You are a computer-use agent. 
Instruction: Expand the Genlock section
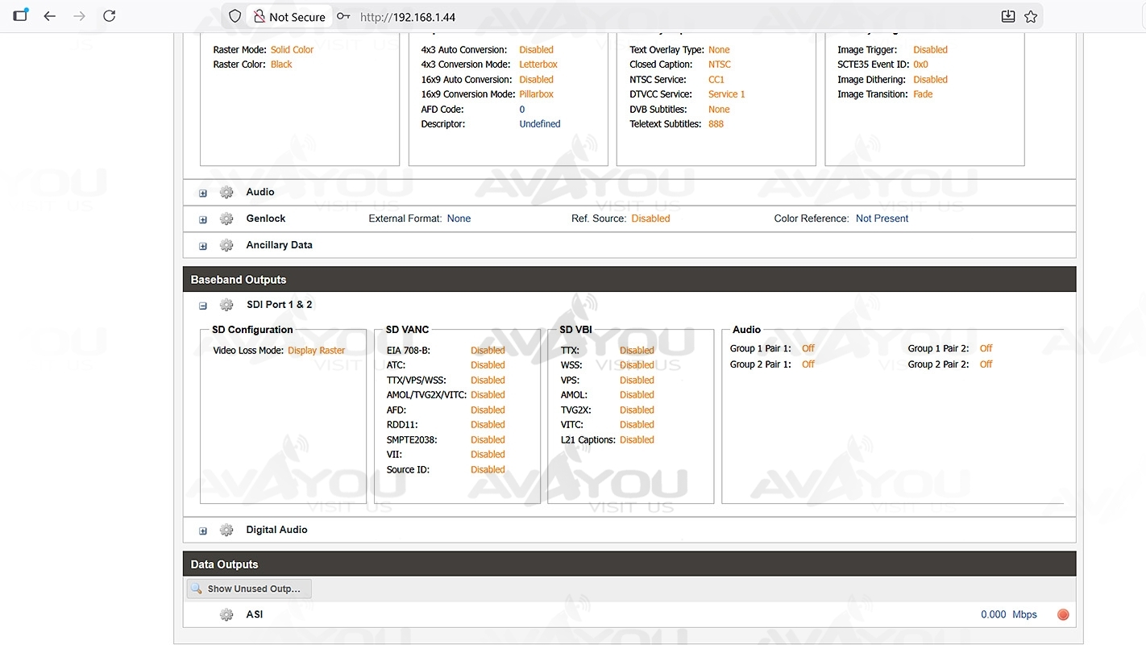click(x=203, y=220)
